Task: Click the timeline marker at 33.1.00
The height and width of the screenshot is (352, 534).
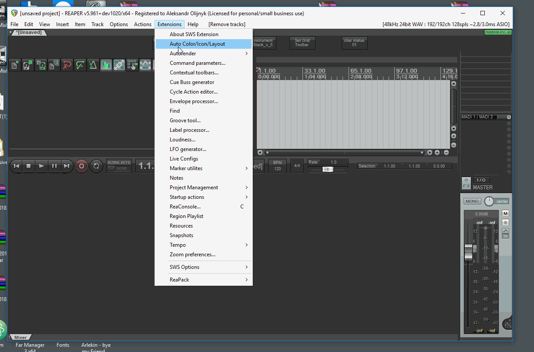Action: [315, 70]
